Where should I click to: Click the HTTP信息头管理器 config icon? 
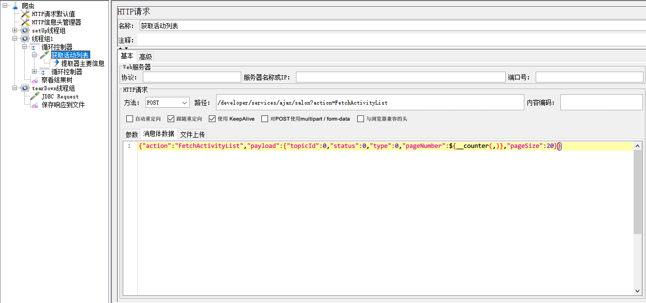click(x=25, y=22)
